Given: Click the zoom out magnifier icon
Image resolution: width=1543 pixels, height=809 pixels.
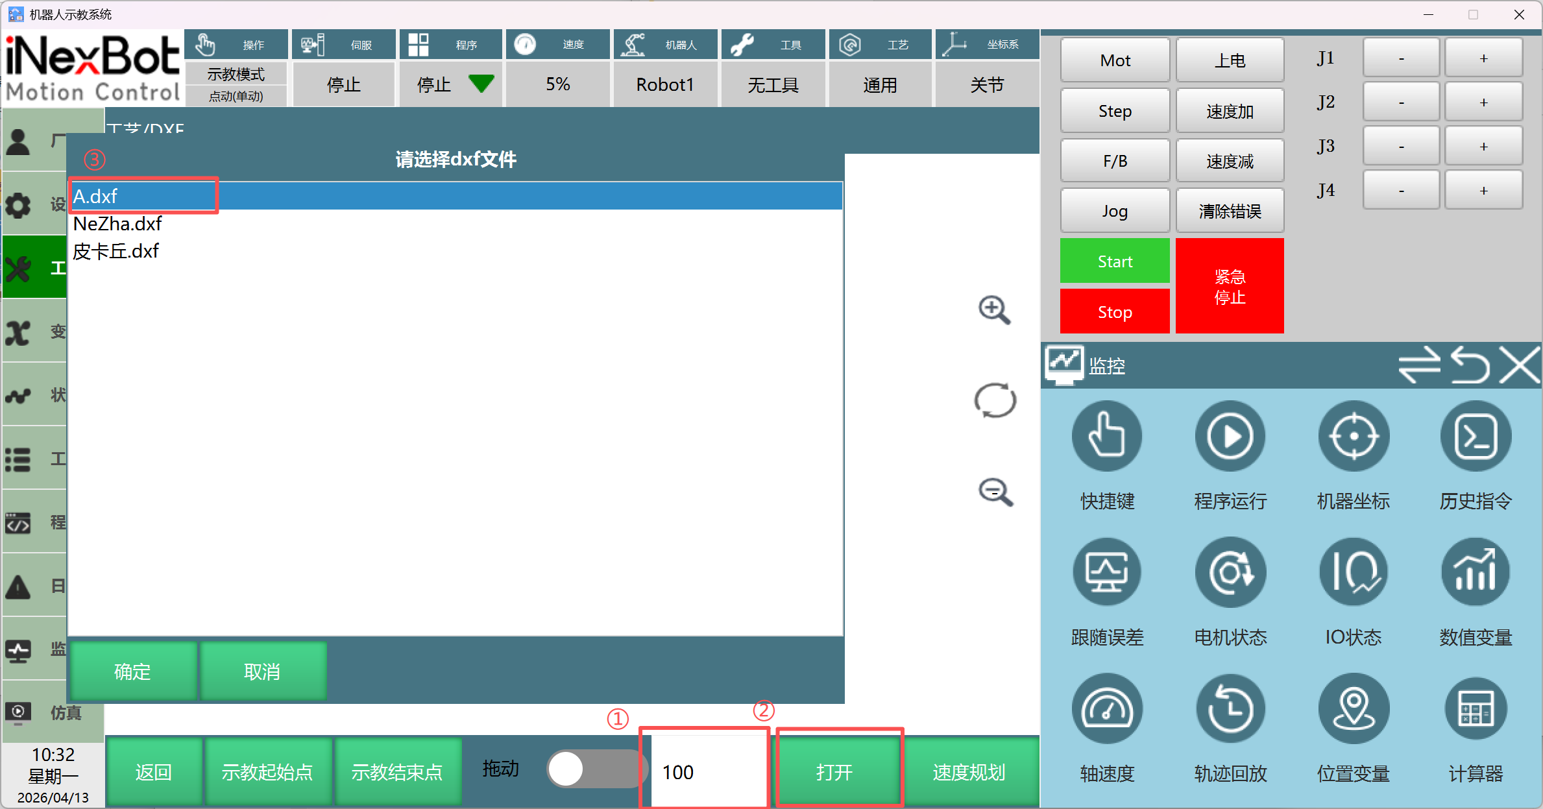Looking at the screenshot, I should click(x=994, y=492).
